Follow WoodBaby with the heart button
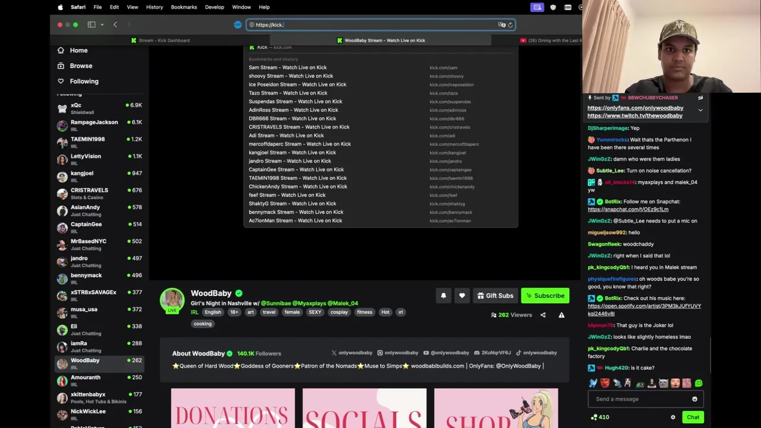Image resolution: width=761 pixels, height=428 pixels. point(462,295)
